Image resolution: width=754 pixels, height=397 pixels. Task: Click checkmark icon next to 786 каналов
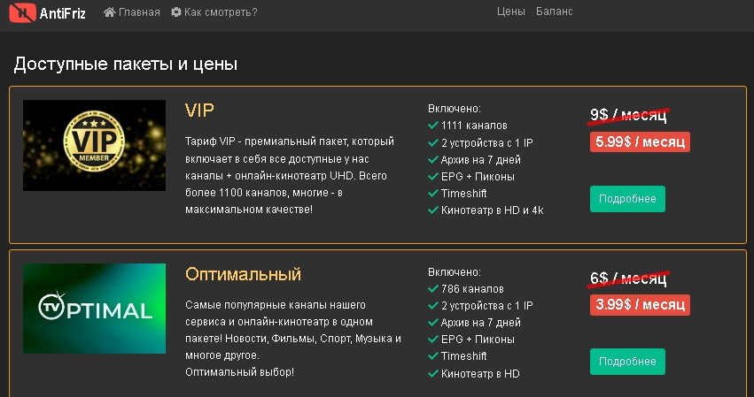[x=432, y=289]
